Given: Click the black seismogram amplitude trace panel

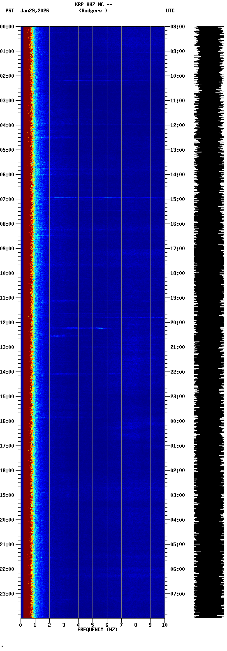Looking at the screenshot, I should [209, 322].
